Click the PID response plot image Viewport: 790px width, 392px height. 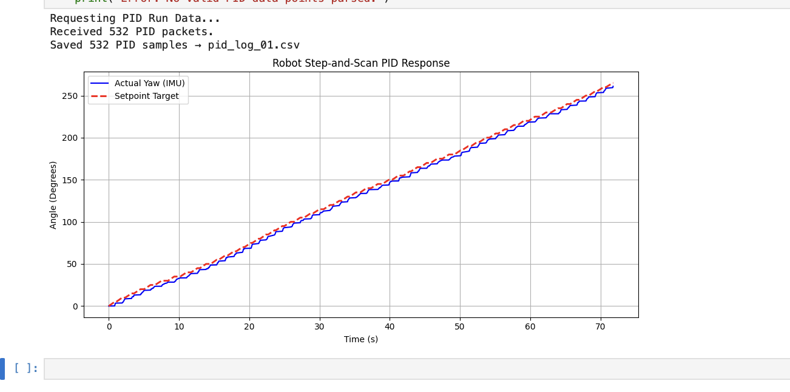(344, 201)
